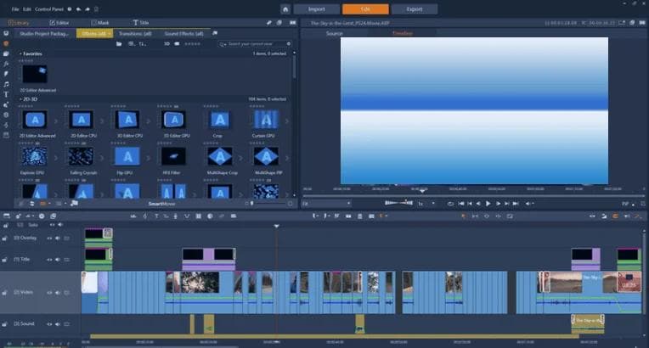Viewport: 649px width, 348px height.
Task: Mute the Title track audio
Action: [x=58, y=260]
